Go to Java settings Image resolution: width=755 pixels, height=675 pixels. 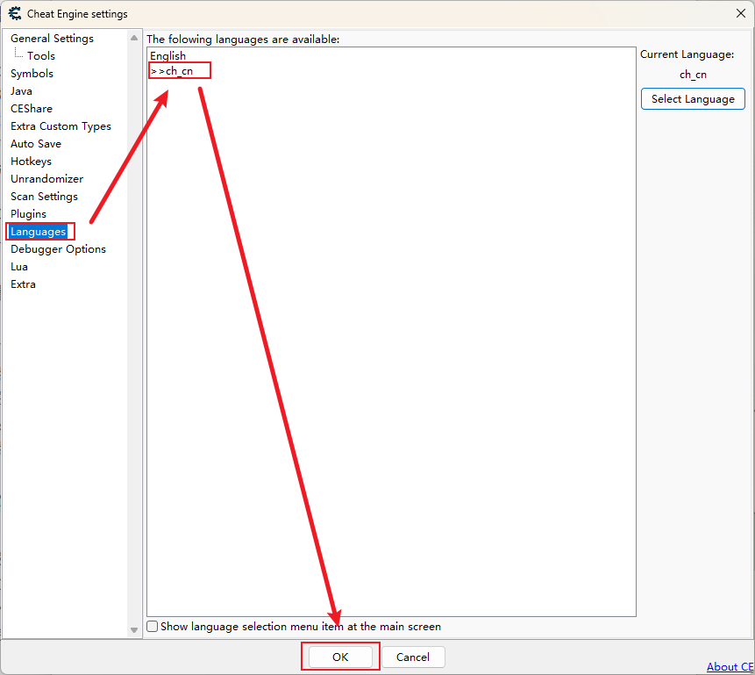pyautogui.click(x=21, y=91)
